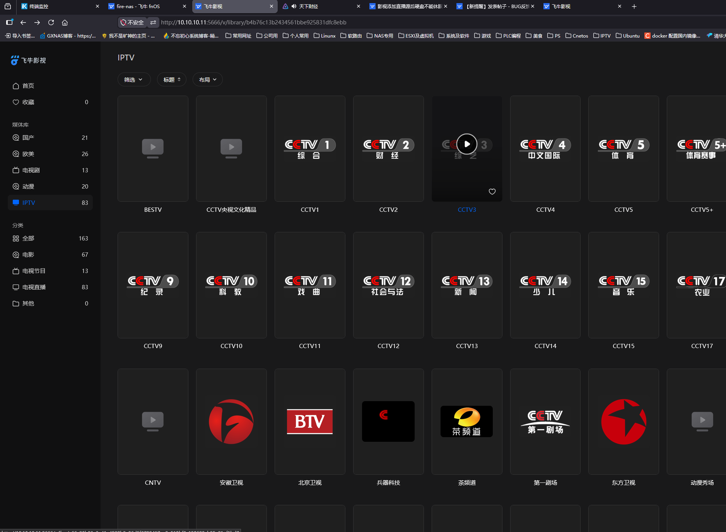726x532 pixels.
Task: Open the 第一剧场 channel logo
Action: [545, 422]
